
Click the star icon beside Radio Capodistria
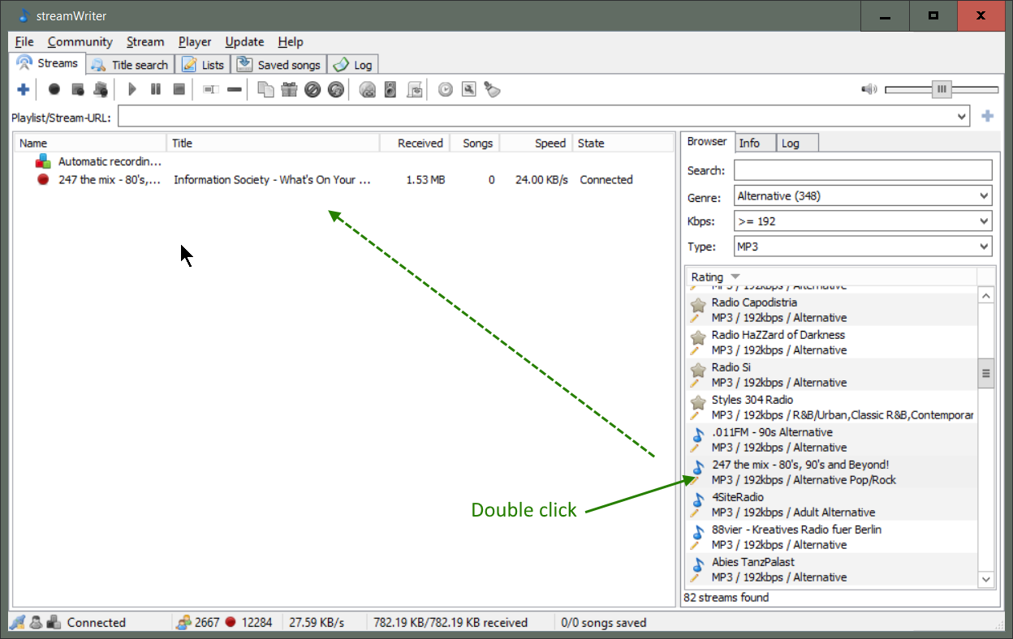point(698,306)
